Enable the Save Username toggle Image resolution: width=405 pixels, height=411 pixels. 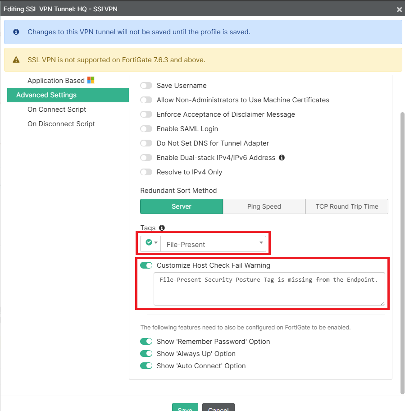(x=146, y=86)
